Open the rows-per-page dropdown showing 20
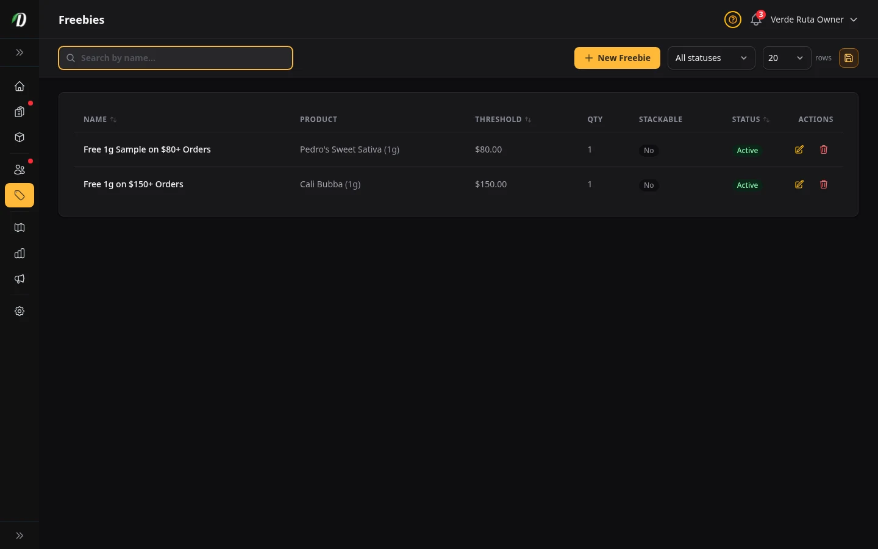878x549 pixels. point(787,58)
